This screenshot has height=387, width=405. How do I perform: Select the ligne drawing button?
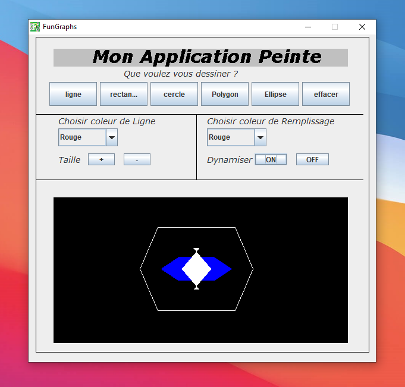click(73, 94)
